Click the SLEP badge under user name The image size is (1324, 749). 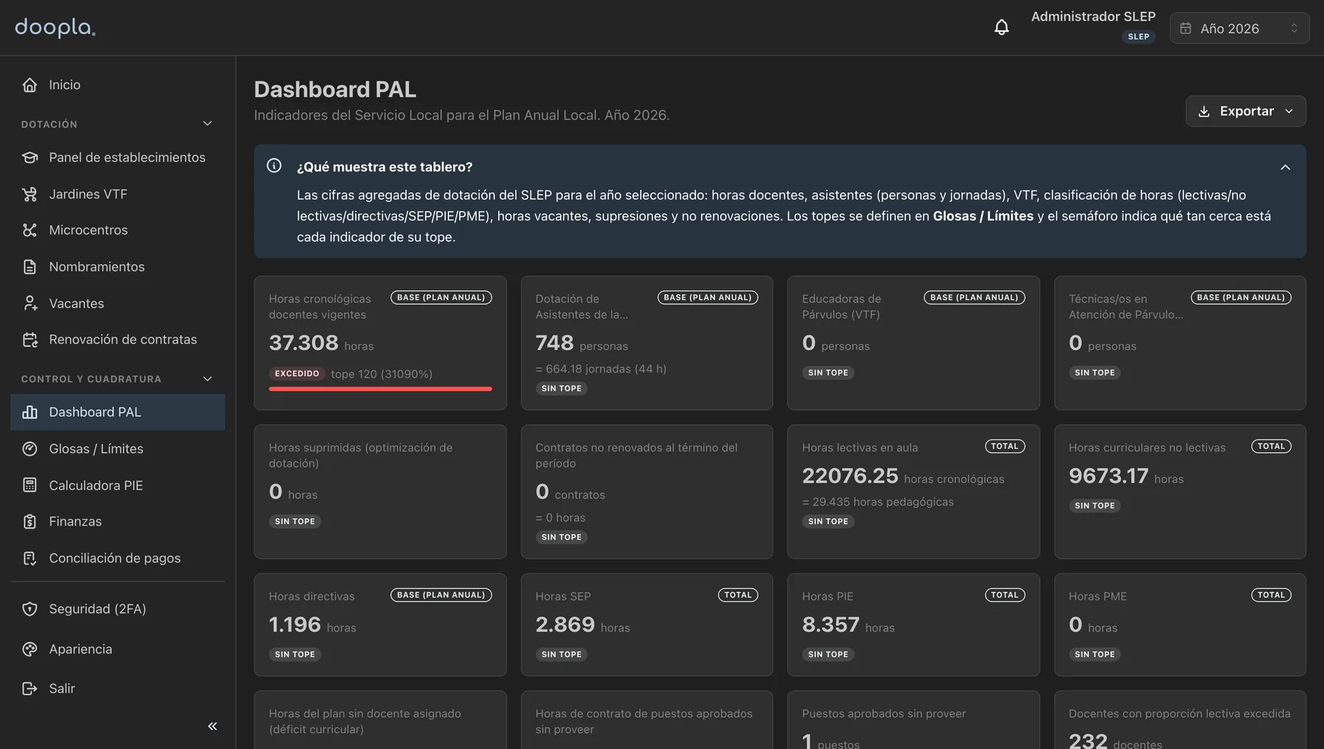click(1139, 37)
